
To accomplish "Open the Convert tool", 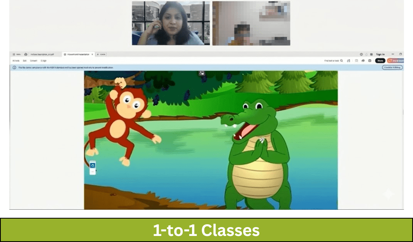I will [x=33, y=60].
